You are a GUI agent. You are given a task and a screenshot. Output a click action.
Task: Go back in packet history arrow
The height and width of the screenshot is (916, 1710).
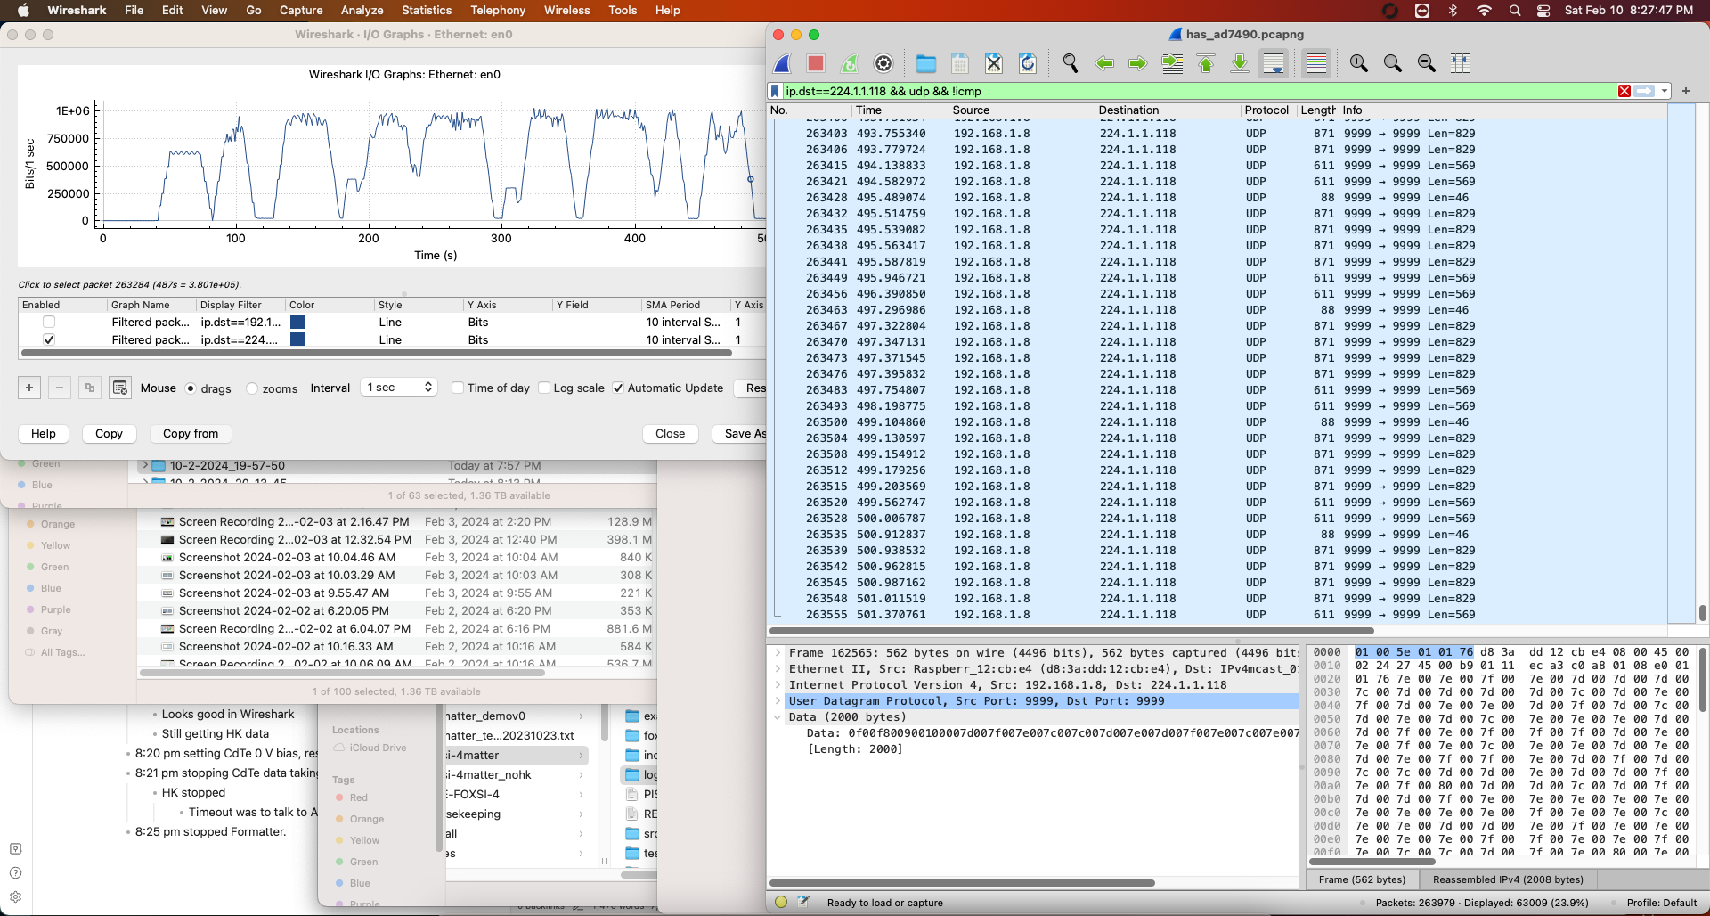(x=1104, y=63)
